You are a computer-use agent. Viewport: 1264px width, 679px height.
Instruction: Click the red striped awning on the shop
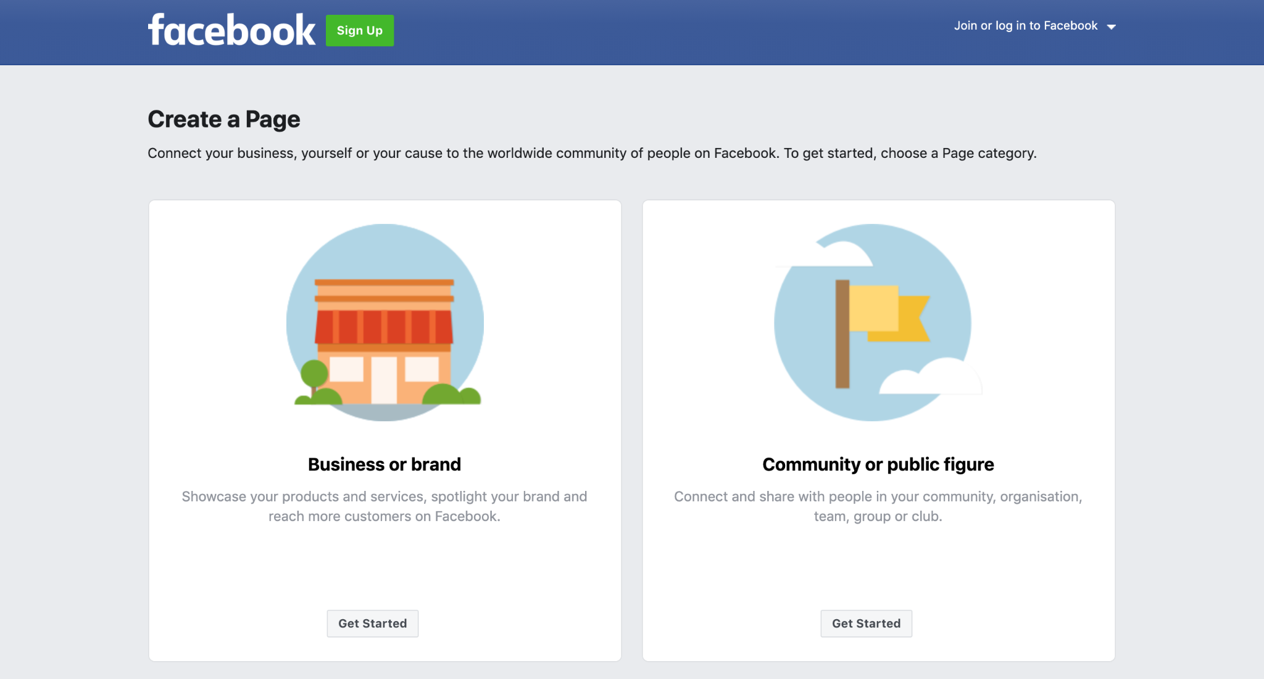tap(384, 327)
